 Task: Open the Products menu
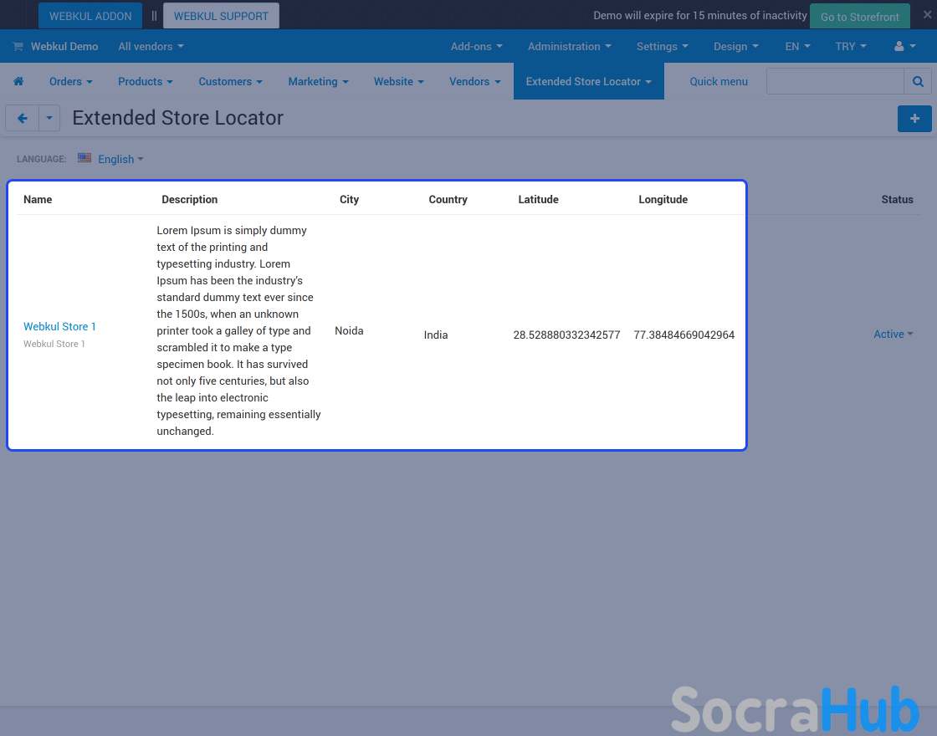pyautogui.click(x=146, y=81)
